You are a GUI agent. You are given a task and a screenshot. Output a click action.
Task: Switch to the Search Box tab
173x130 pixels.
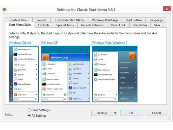[x=140, y=25]
